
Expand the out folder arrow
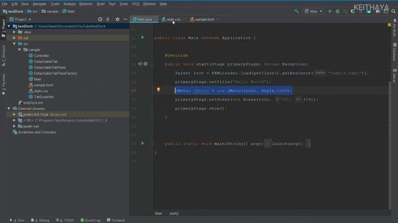[x=14, y=38]
